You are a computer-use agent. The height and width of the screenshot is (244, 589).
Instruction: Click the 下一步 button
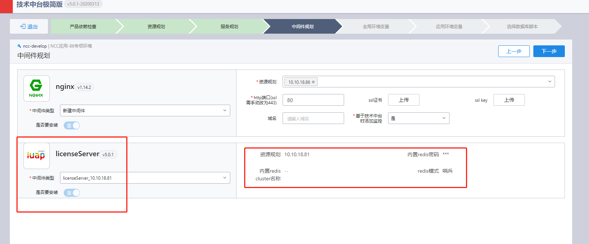pos(549,51)
